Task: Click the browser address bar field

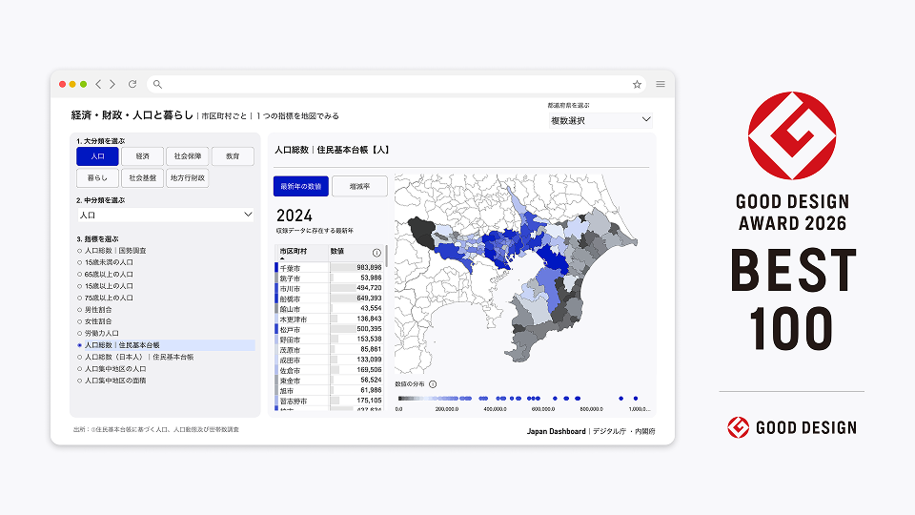Action: [x=396, y=84]
